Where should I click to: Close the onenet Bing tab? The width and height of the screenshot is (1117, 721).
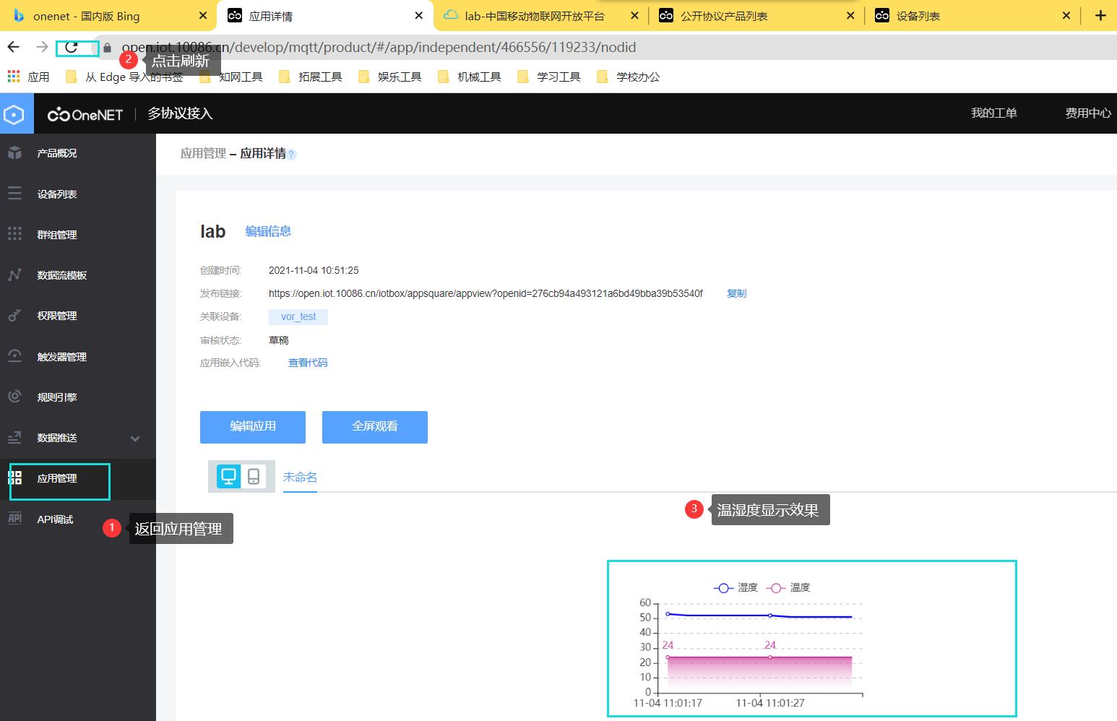tap(203, 15)
